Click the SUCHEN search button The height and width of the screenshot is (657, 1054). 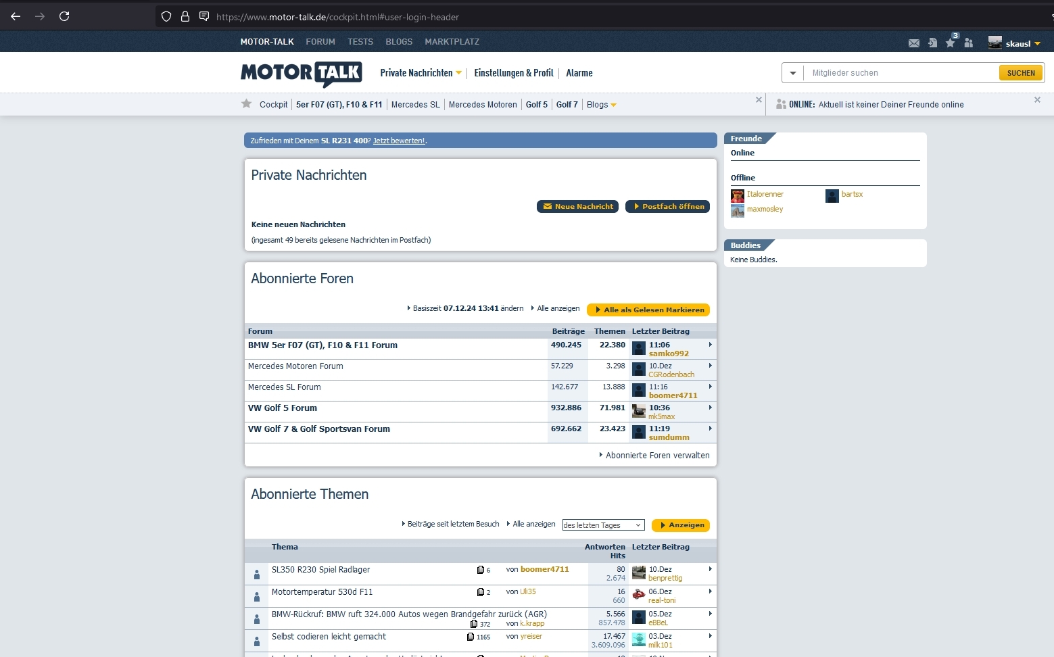click(1021, 73)
